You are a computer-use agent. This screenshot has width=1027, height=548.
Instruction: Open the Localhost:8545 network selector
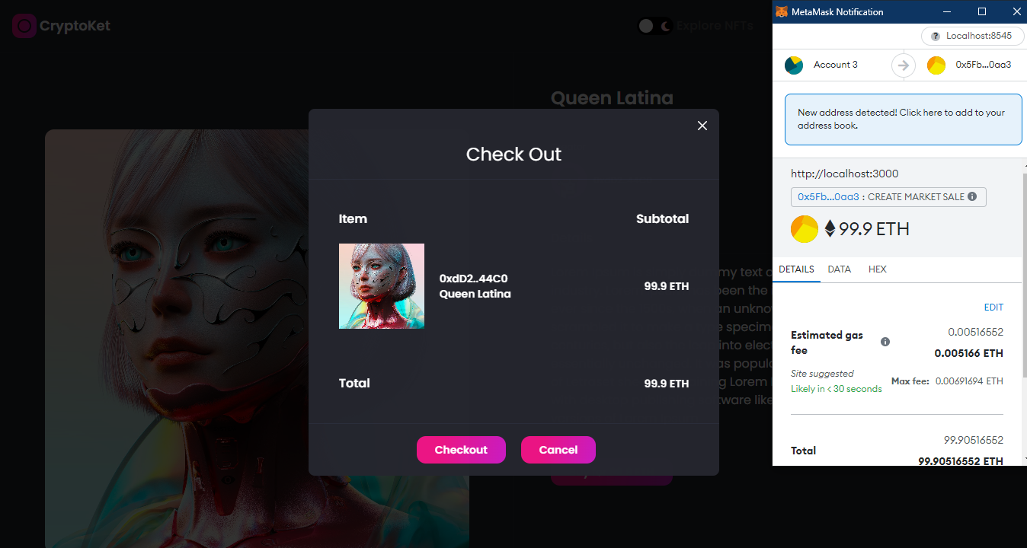[x=972, y=36]
